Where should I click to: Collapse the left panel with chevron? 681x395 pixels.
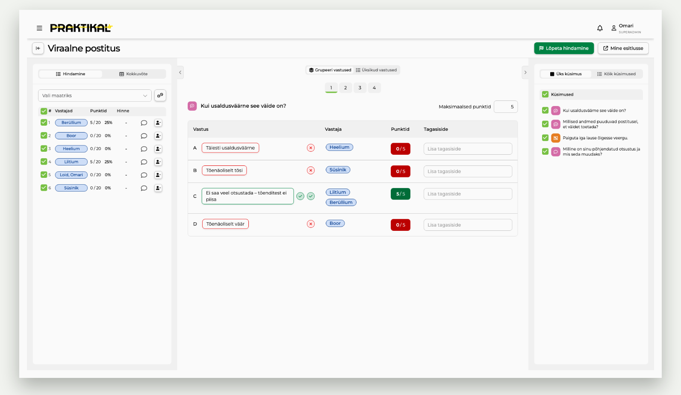(180, 72)
